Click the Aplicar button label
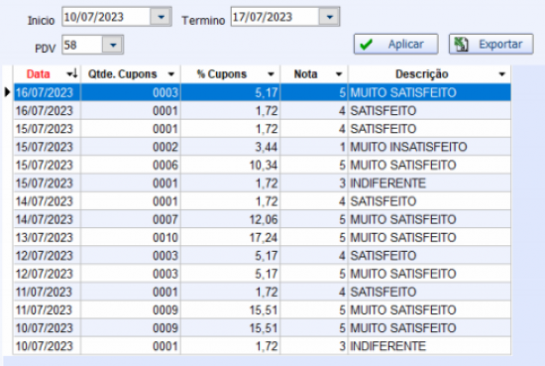Viewport: 545px width, 366px height. tap(406, 45)
